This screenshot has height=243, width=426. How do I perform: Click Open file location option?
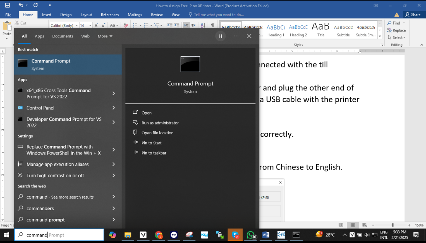[x=157, y=133]
